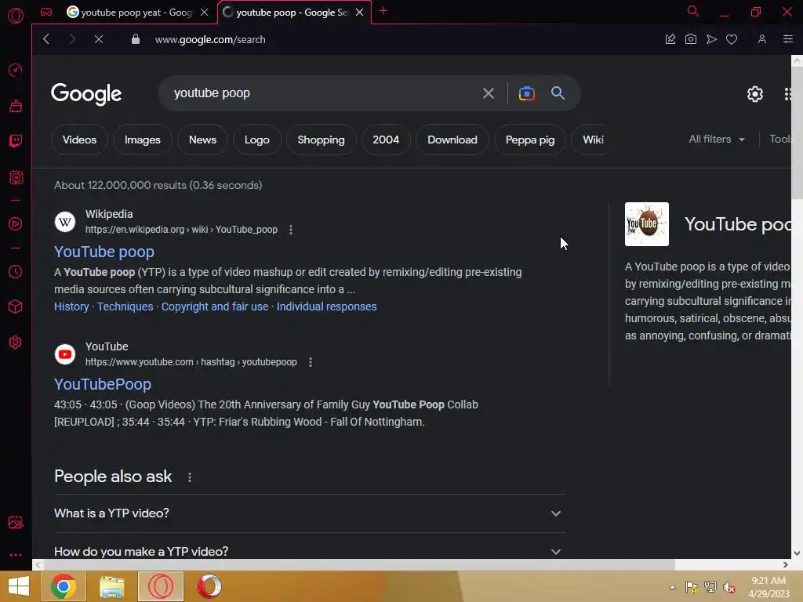Click the search query input field
Viewport: 803px width, 602px height.
point(322,93)
